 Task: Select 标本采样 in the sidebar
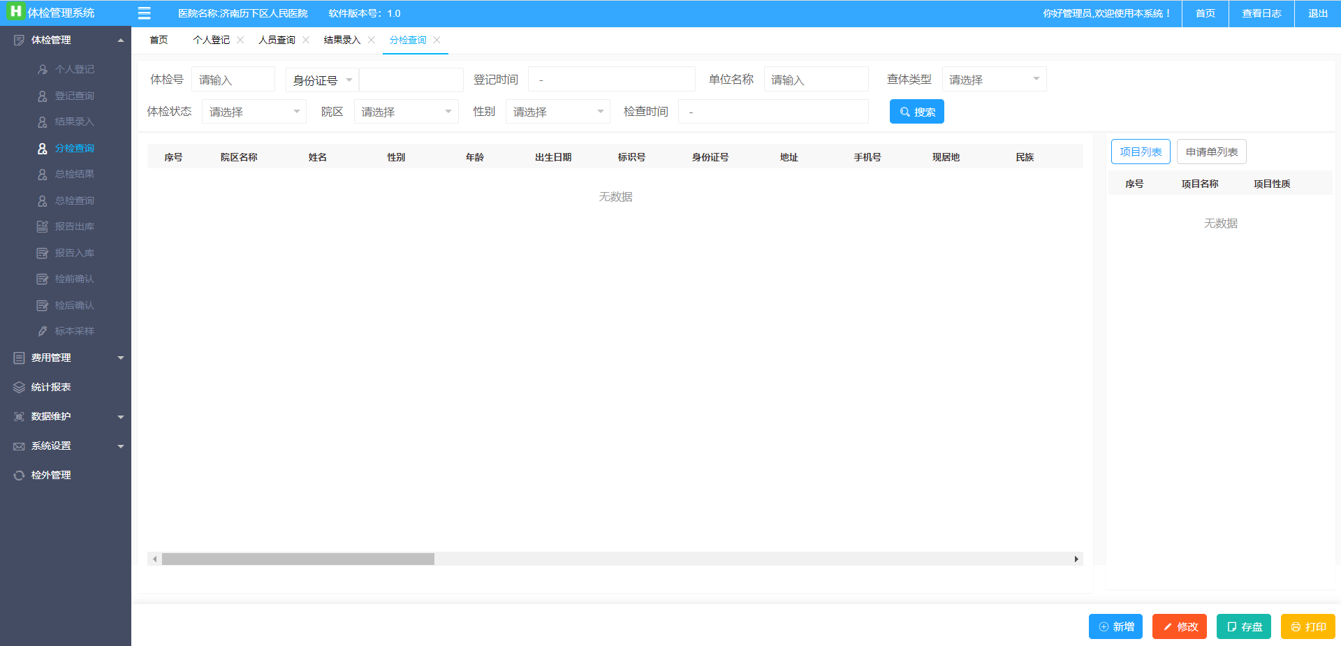pos(74,331)
